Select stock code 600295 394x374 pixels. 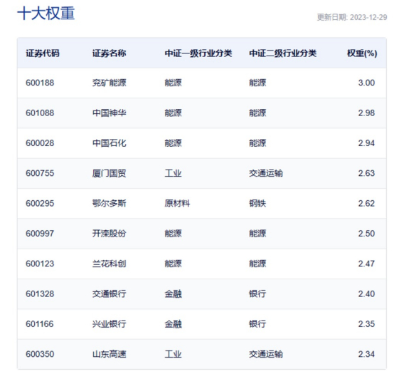pyautogui.click(x=40, y=203)
